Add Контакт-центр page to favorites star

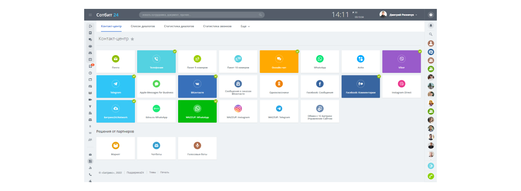(132, 39)
